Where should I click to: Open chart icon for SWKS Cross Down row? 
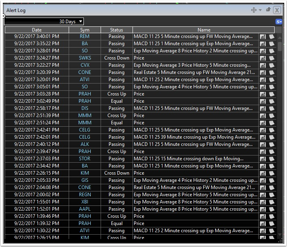pos(263,58)
